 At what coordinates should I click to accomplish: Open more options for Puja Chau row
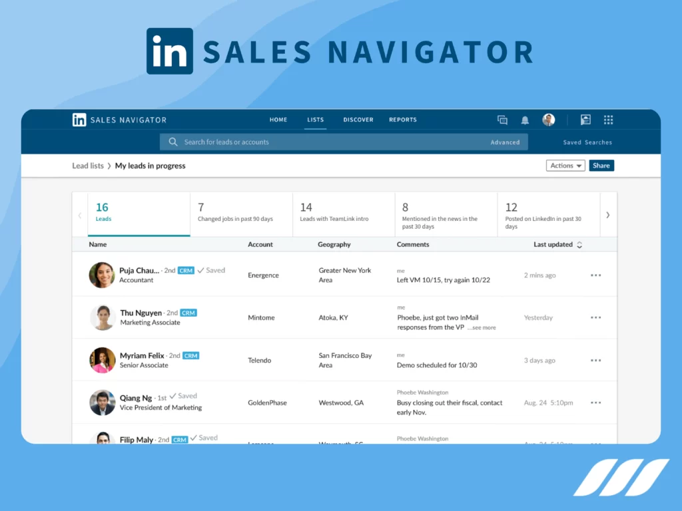click(595, 275)
